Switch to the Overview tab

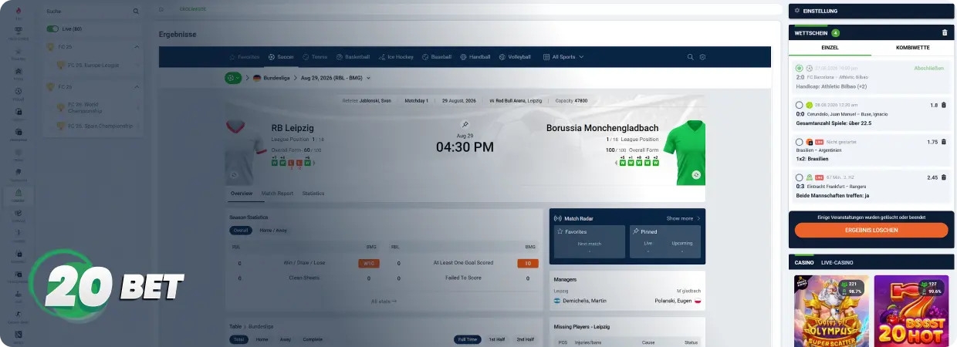[242, 194]
